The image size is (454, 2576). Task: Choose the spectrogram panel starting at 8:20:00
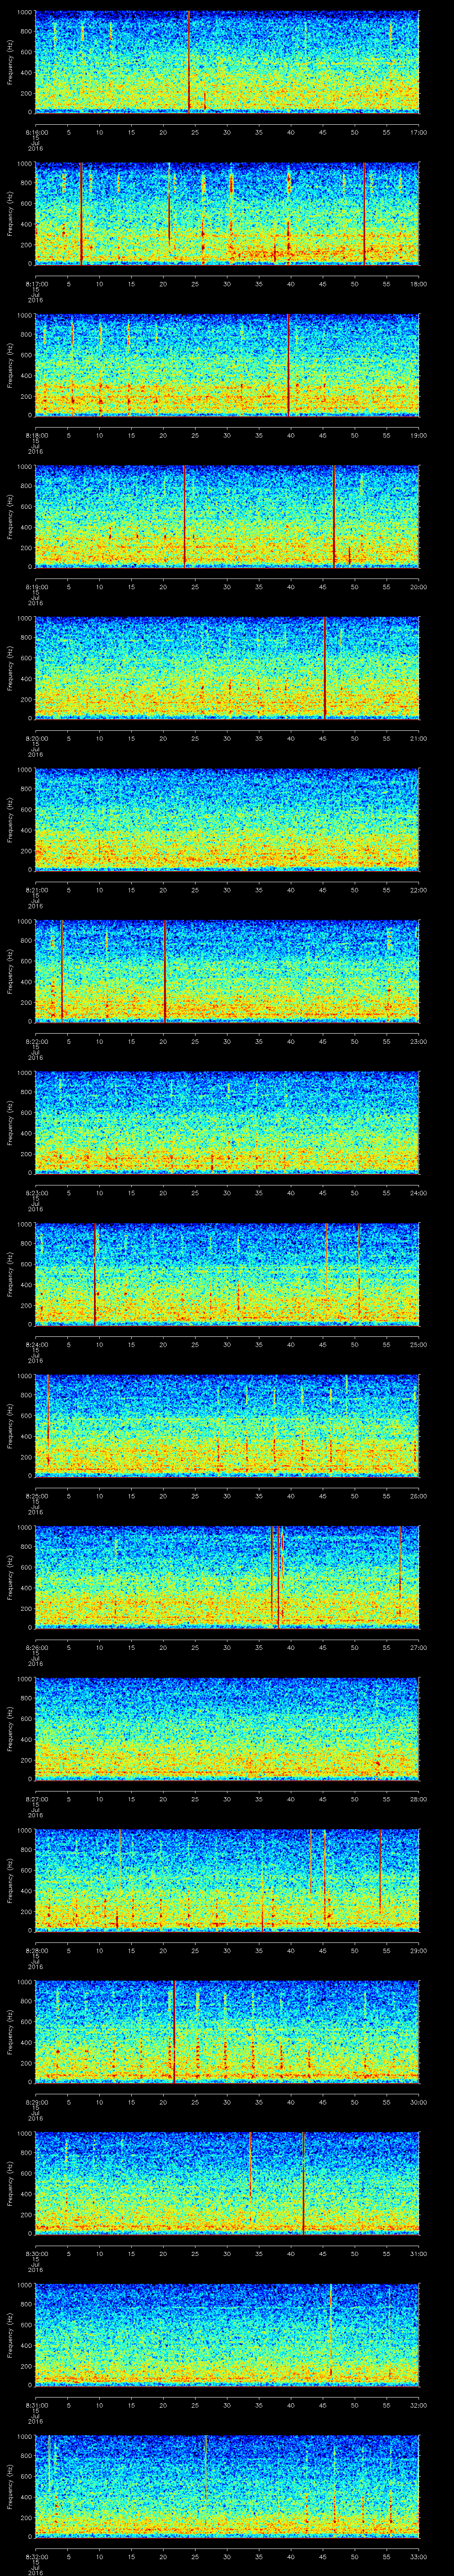coord(227,668)
